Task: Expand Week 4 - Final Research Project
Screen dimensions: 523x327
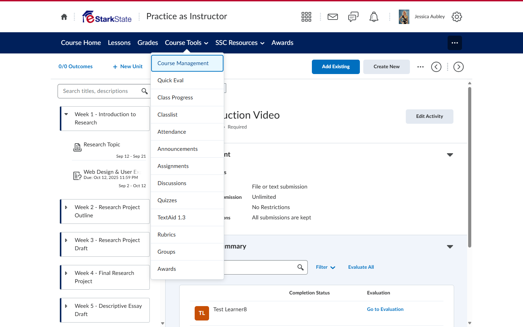Action: coord(66,273)
